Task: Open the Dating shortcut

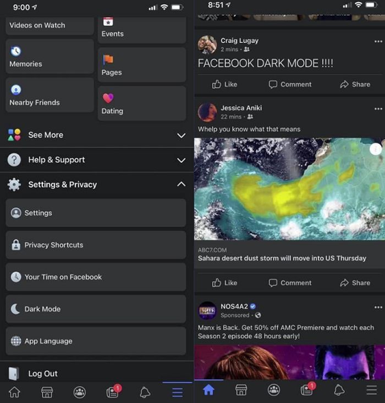Action: point(142,103)
